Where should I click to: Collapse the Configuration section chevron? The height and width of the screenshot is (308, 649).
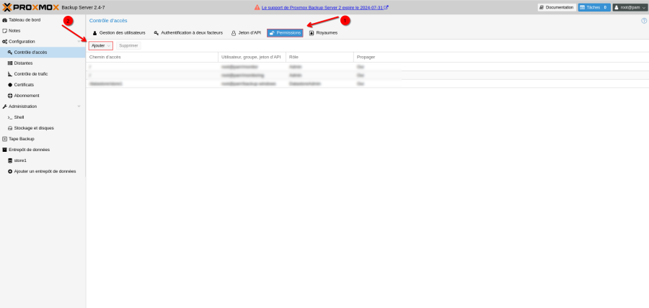coord(79,42)
